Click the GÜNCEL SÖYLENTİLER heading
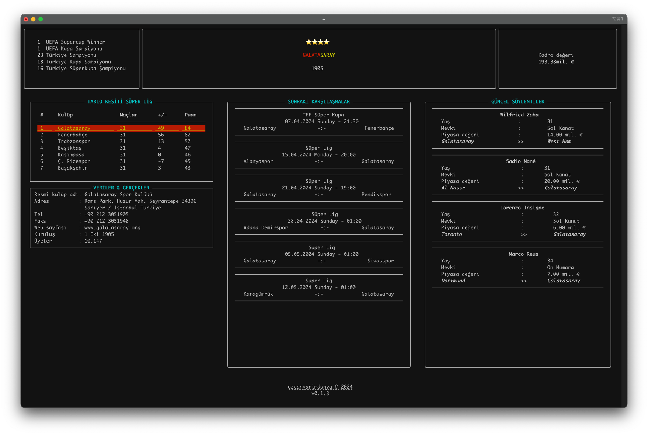648x435 pixels. 518,101
